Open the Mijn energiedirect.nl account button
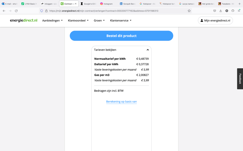This screenshot has height=151, width=243. coord(215,21)
